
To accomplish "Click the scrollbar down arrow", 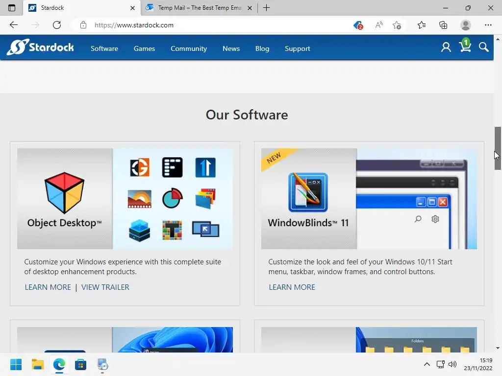I will pyautogui.click(x=498, y=348).
